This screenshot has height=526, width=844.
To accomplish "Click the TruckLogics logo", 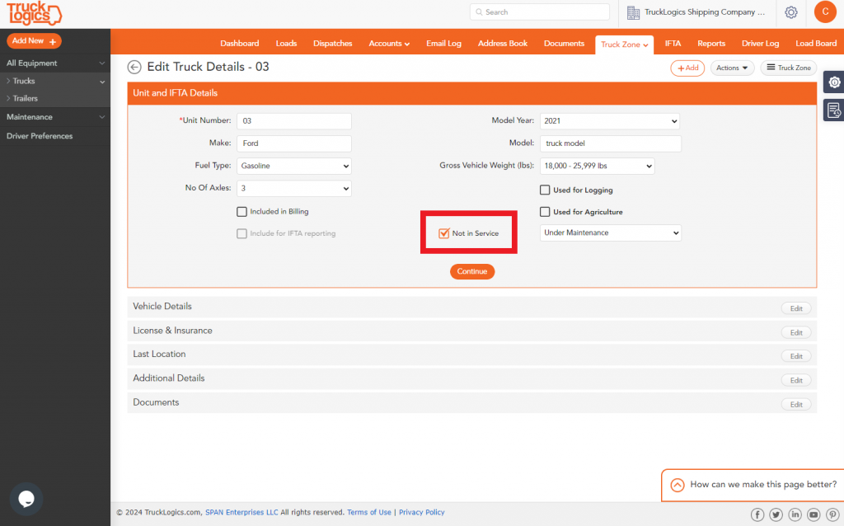I will coord(34,13).
